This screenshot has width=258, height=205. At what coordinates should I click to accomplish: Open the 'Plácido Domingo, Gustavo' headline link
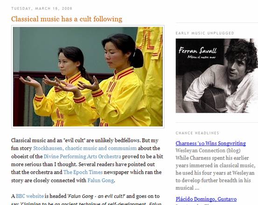[206, 199]
